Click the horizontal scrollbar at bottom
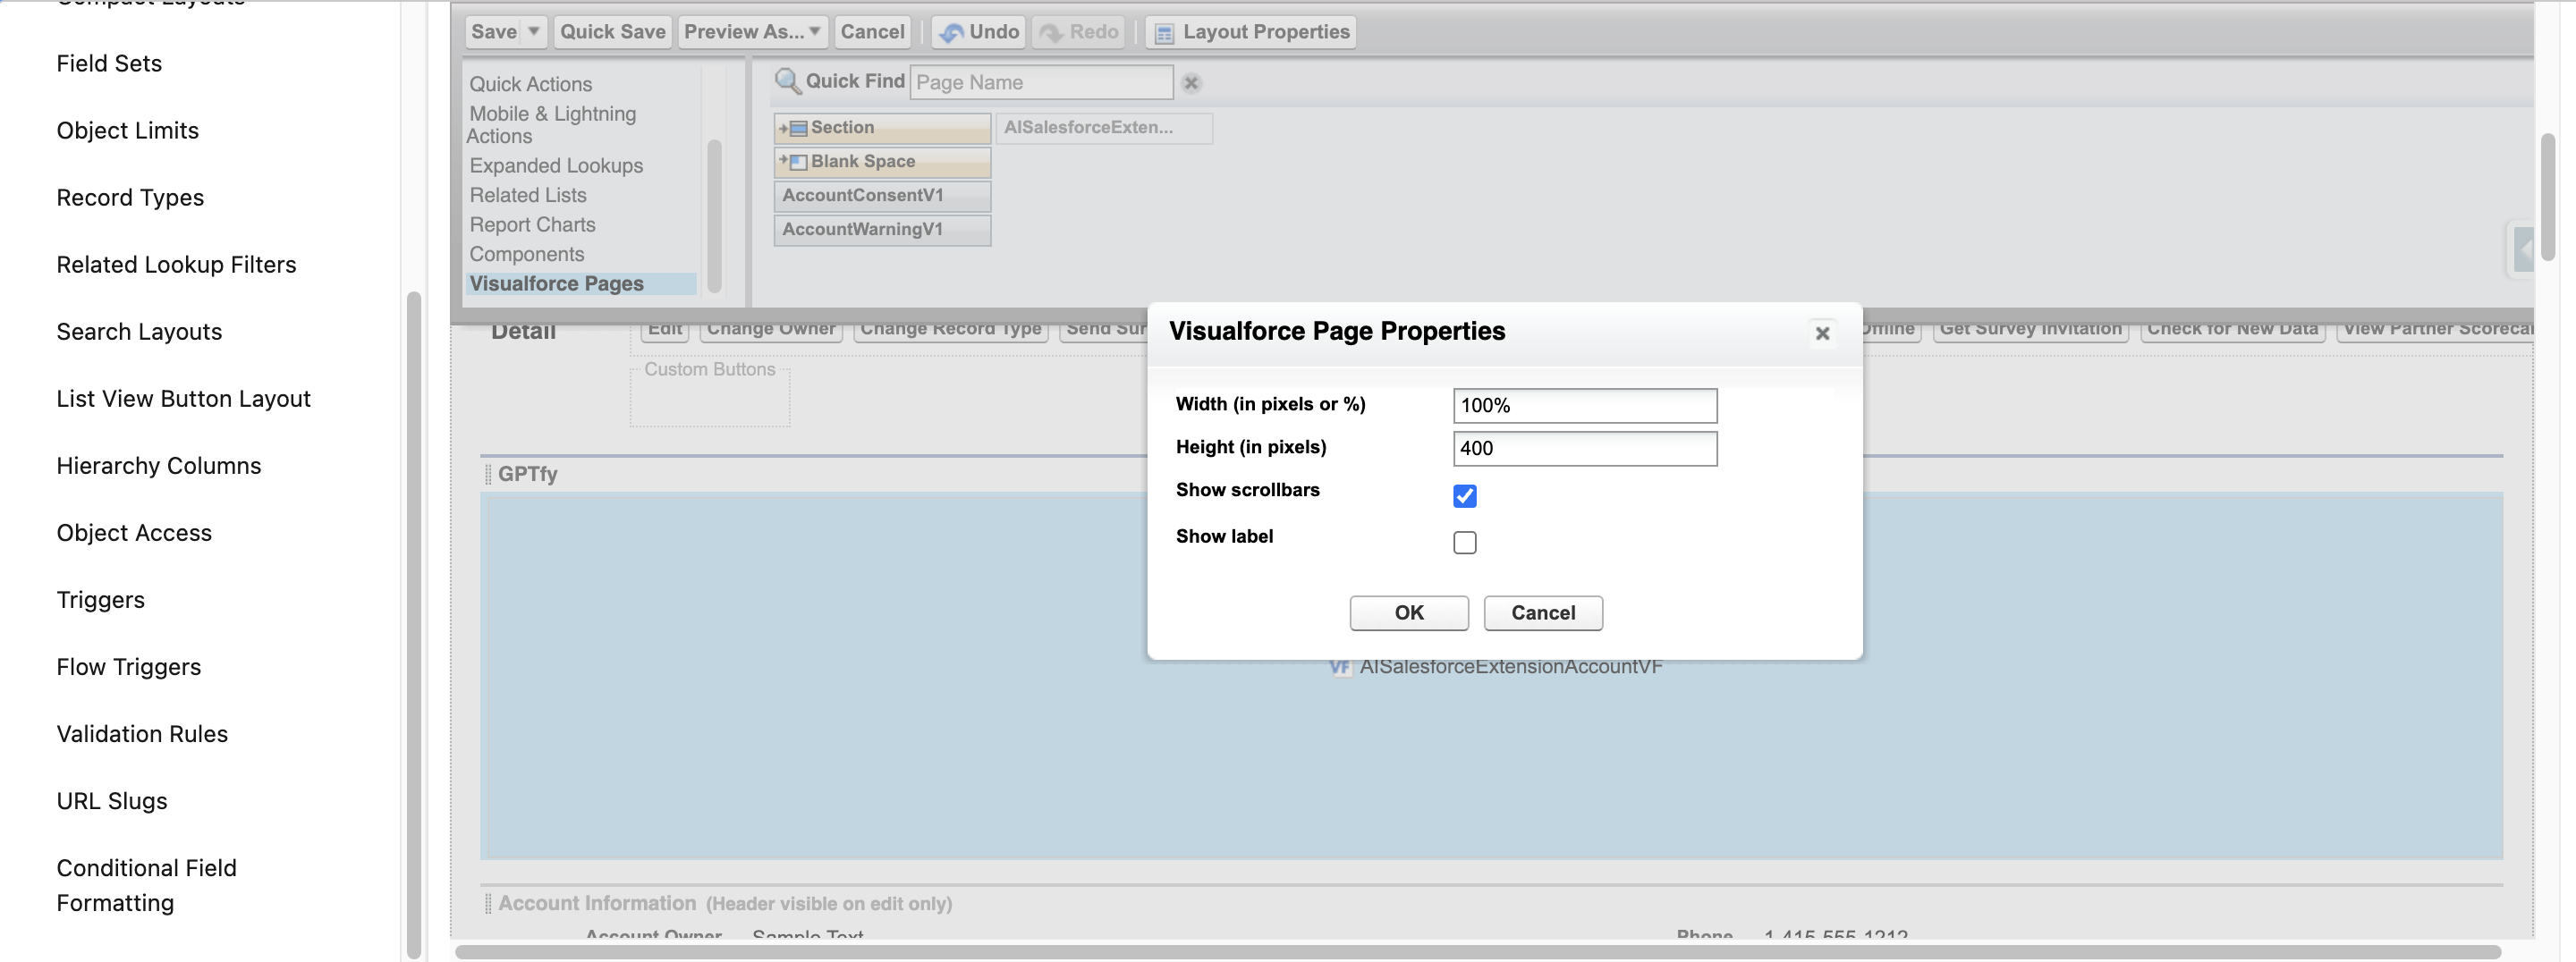2576x962 pixels. point(1476,951)
